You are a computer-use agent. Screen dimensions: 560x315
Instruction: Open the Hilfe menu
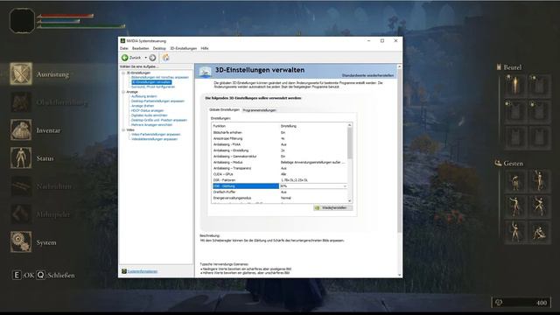[205, 48]
